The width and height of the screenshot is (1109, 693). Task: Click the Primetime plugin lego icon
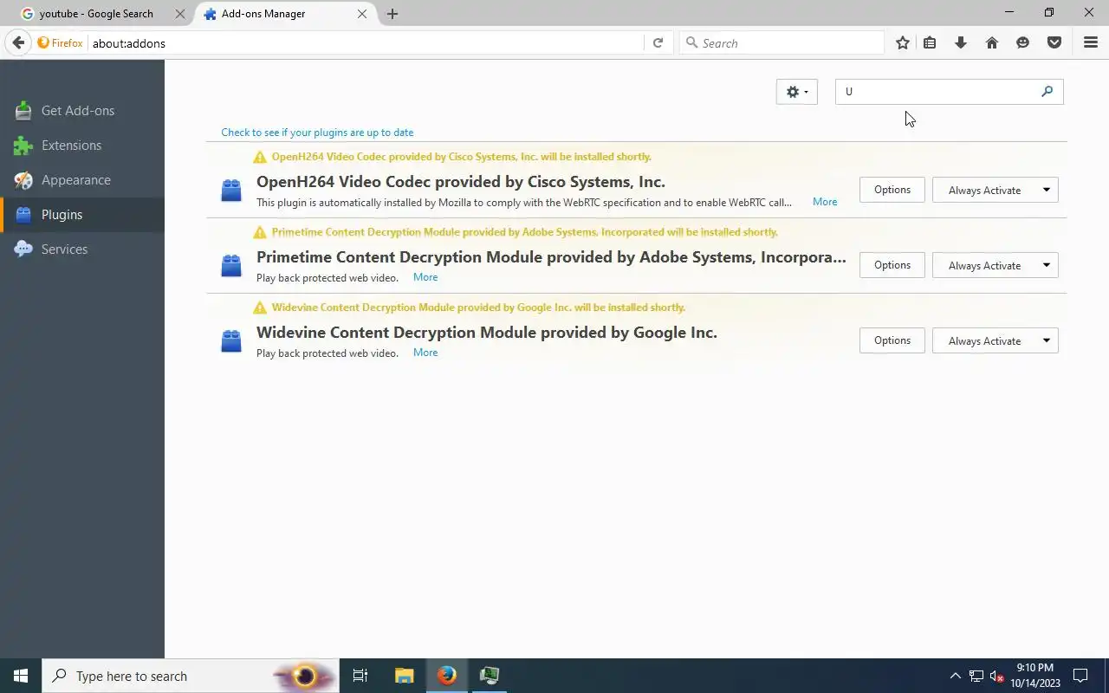pos(230,265)
